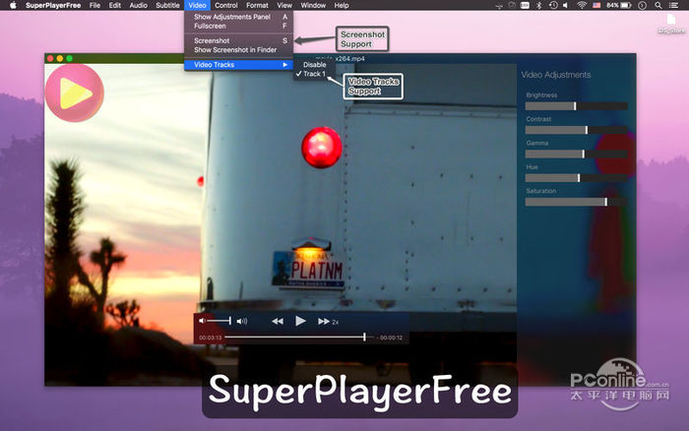Click the US flag input source icon
Image resolution: width=689 pixels, height=431 pixels.
(x=596, y=5)
